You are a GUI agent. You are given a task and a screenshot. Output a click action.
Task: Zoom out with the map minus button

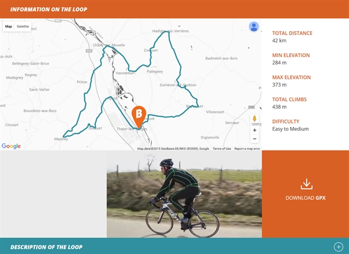pos(254,139)
